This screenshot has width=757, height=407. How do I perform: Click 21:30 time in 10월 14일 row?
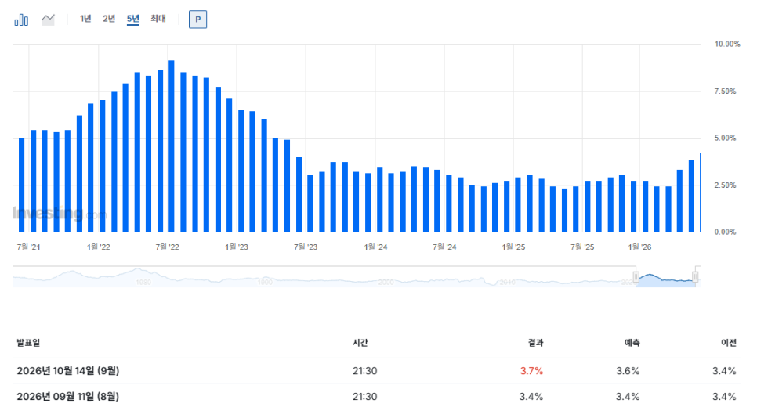coord(364,371)
